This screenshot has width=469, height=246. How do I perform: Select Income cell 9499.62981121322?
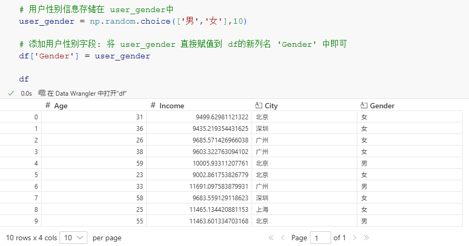[199, 117]
